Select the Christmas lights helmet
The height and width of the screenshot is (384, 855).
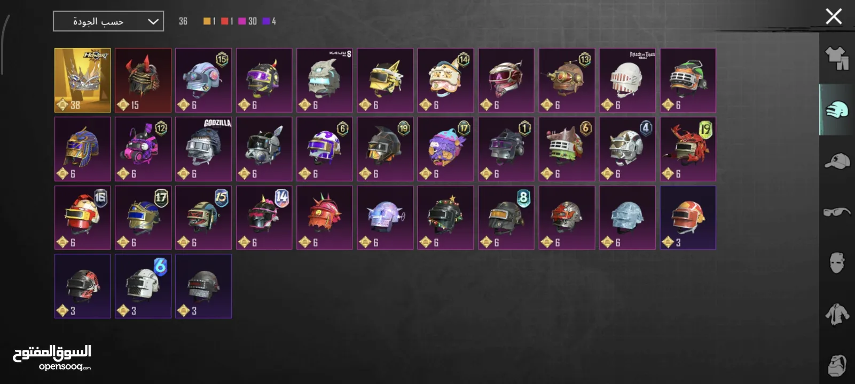[x=446, y=218]
